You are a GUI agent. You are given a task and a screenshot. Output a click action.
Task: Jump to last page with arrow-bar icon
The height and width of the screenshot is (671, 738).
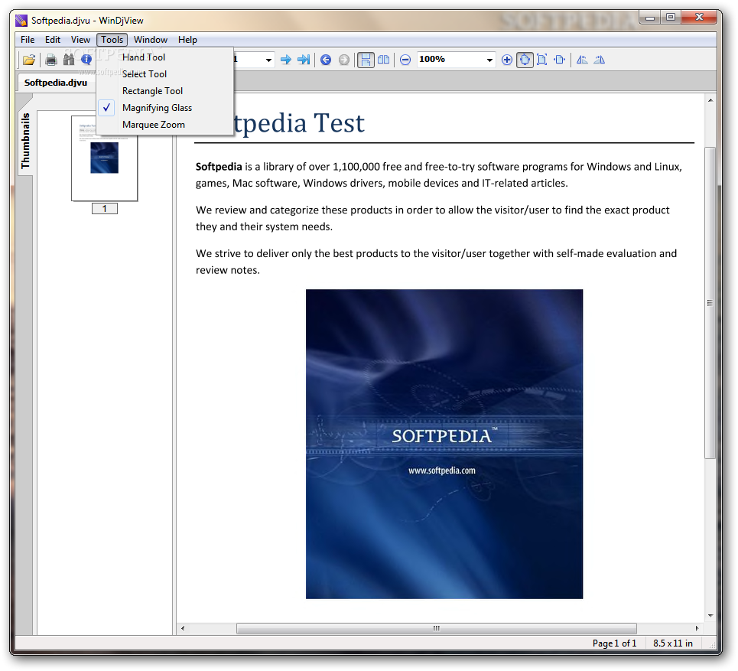point(304,60)
